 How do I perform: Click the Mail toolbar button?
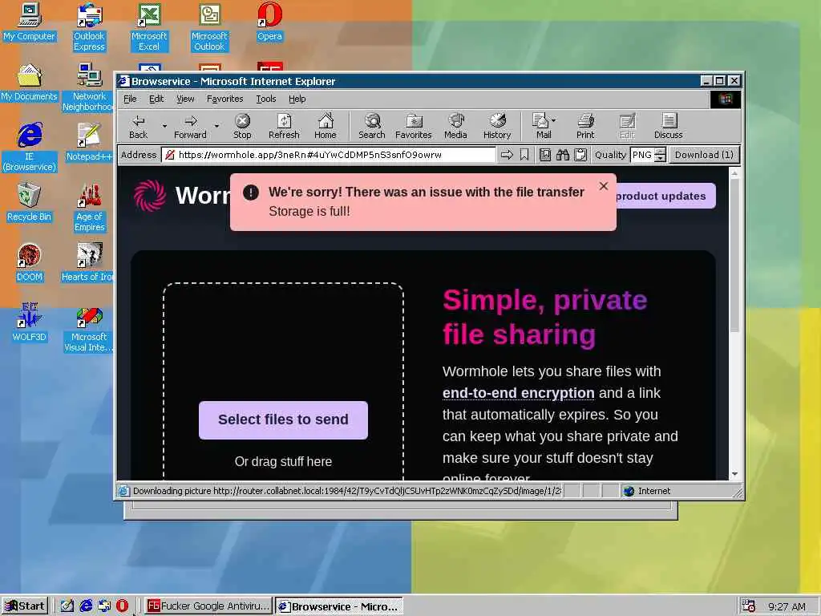[x=541, y=127]
